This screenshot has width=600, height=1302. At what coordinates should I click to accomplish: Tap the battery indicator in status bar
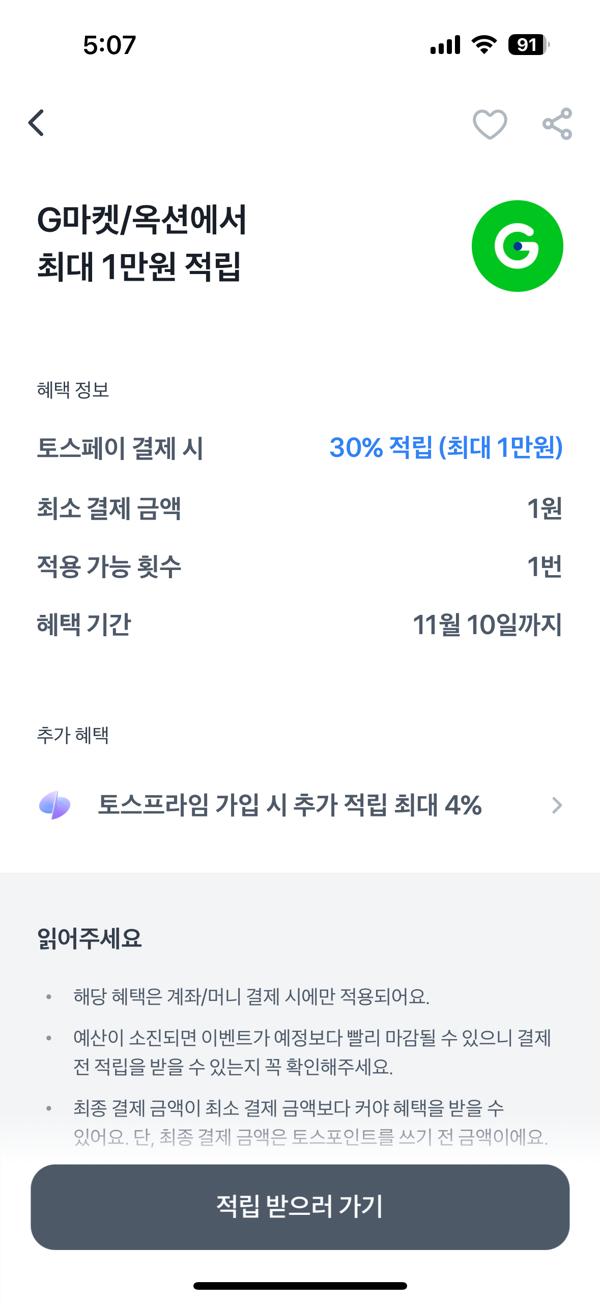pos(528,45)
